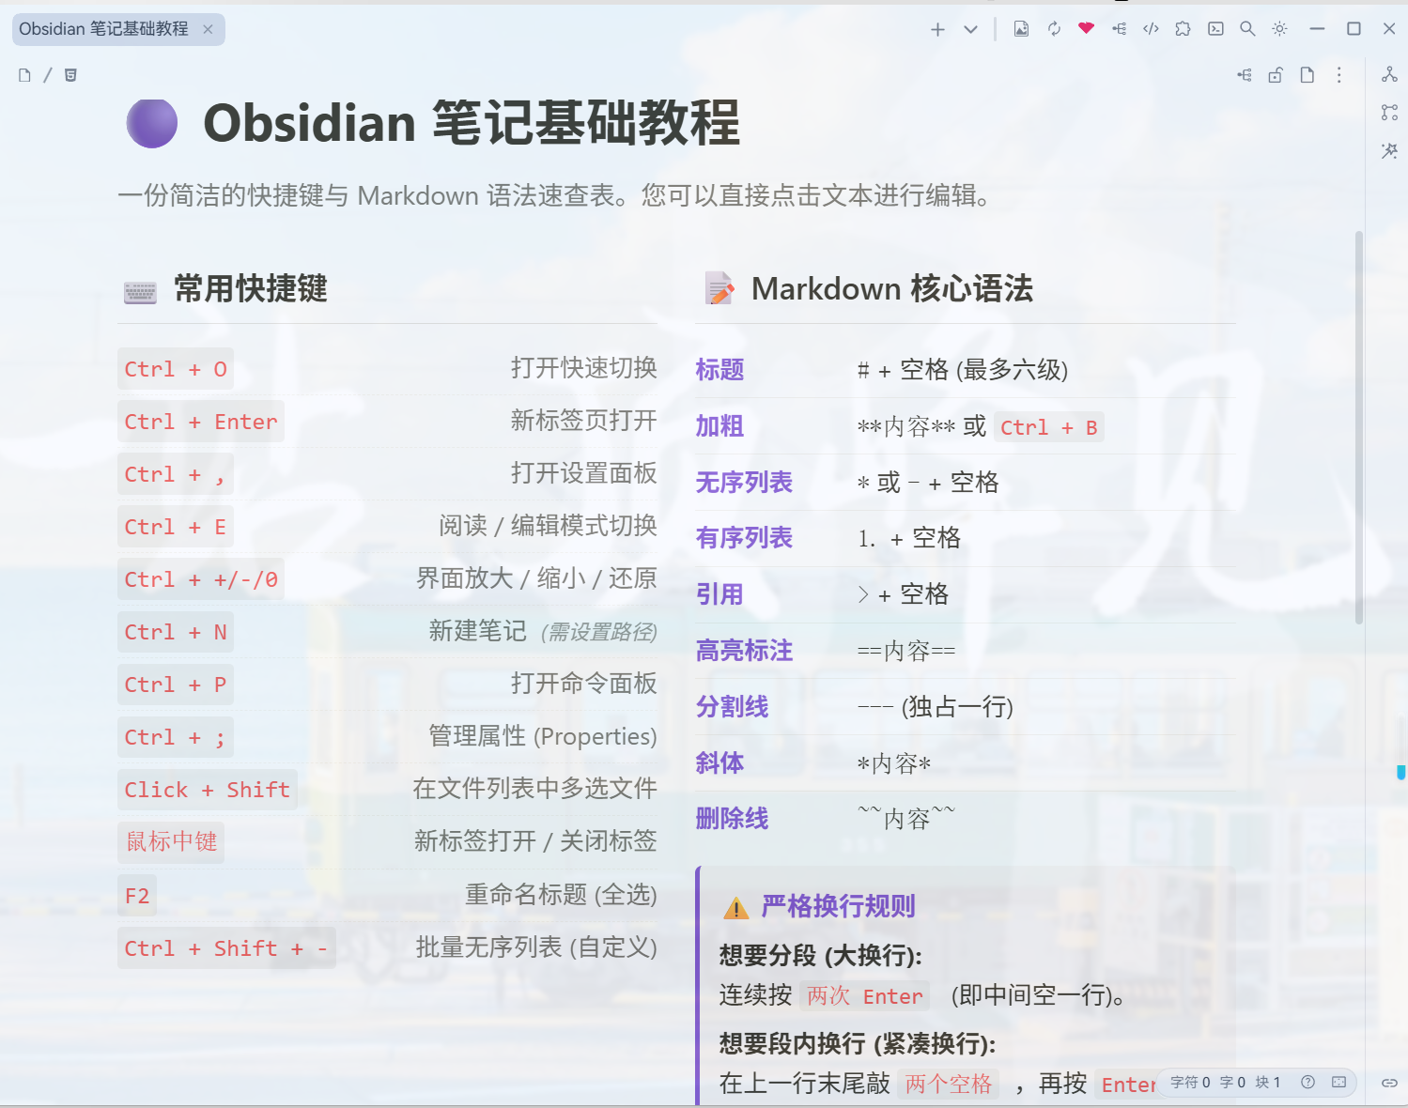
Task: Click the HTML5 shield icon in breadcrumb
Action: (x=70, y=75)
